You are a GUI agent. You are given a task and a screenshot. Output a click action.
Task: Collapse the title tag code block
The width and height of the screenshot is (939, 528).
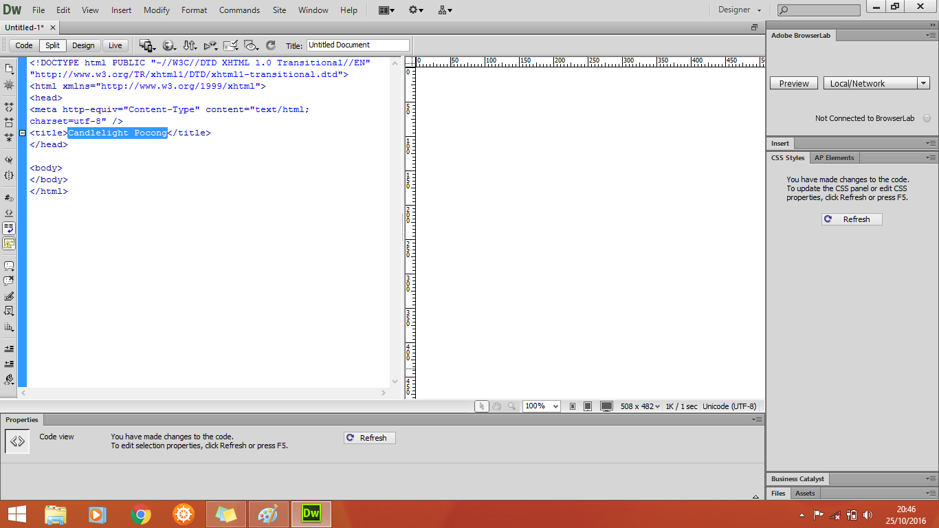(22, 133)
